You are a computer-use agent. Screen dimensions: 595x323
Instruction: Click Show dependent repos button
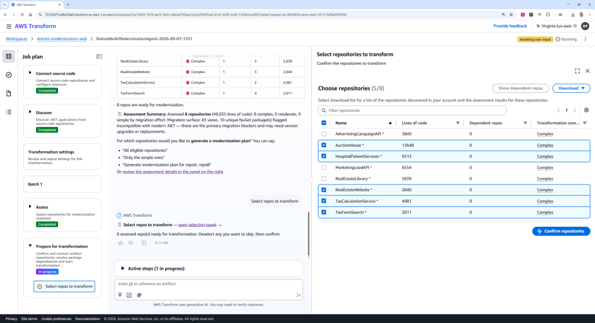[x=520, y=88]
